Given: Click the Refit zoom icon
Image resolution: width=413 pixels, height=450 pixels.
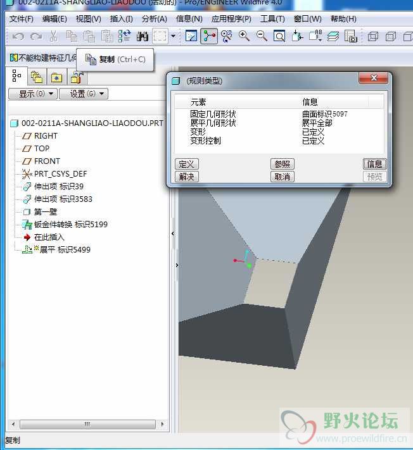Looking at the screenshot, I should [279, 36].
